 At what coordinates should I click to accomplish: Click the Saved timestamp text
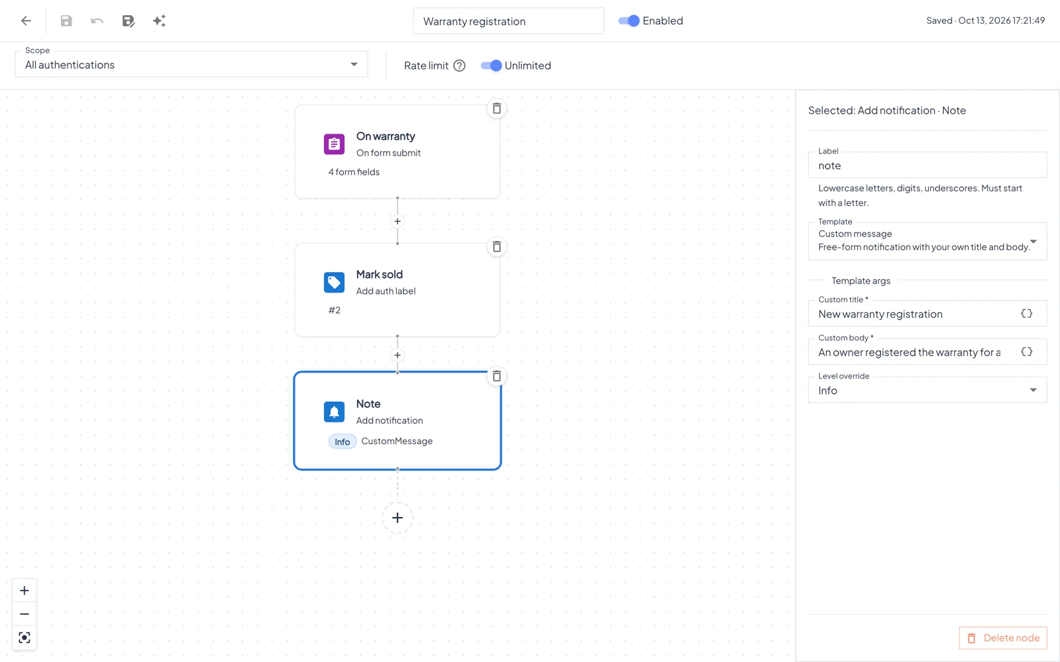pyautogui.click(x=985, y=21)
